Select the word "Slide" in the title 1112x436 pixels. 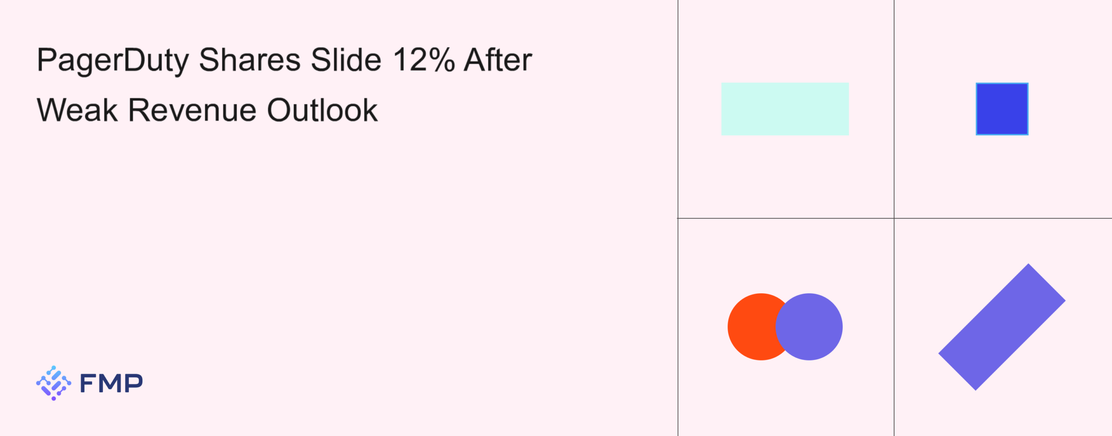(346, 60)
